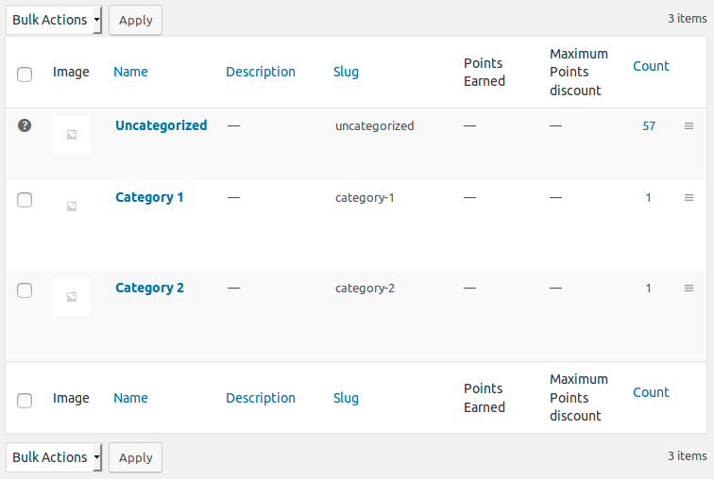Viewport: 714px width, 479px height.
Task: Sort by the Slug column header
Action: point(346,72)
